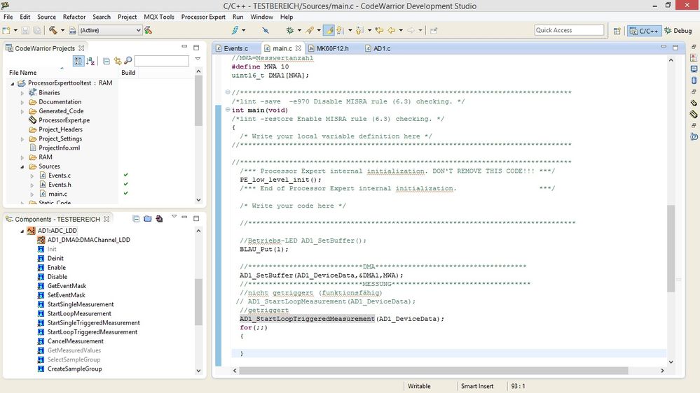Open the Processor Expert menu

[203, 17]
